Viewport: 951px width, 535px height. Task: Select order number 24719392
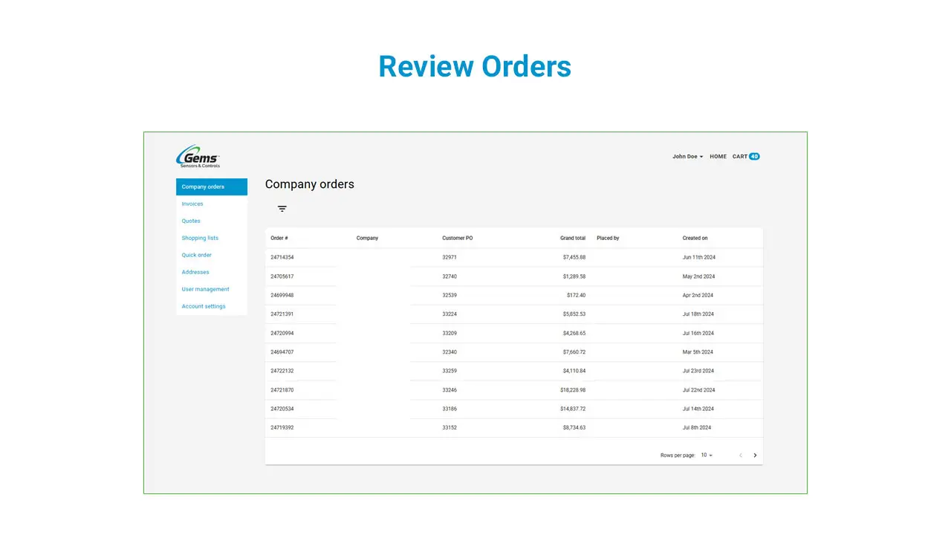[x=282, y=428]
